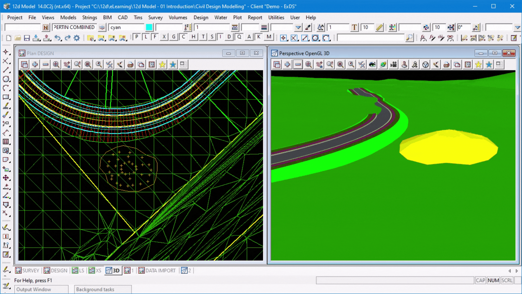The width and height of the screenshot is (522, 294).
Task: Click the Undo arrow icon
Action: click(57, 38)
